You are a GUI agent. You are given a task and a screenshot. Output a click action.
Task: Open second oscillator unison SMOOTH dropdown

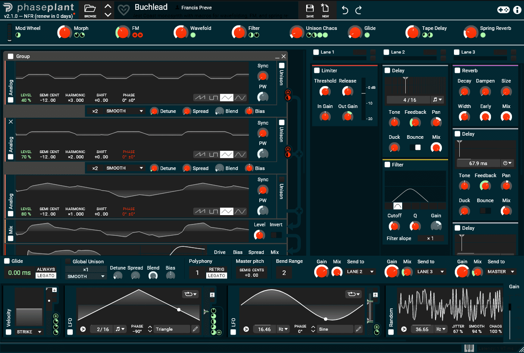tap(125, 168)
